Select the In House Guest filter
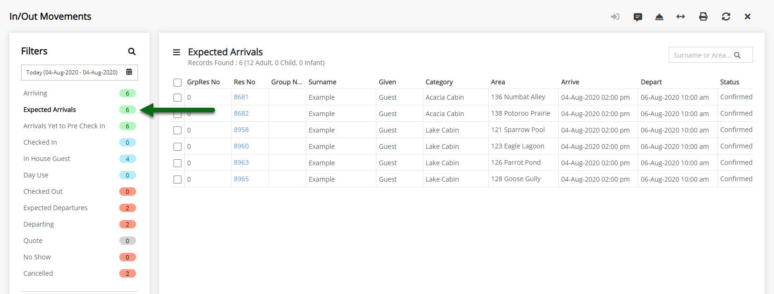Screen dimensions: 774x294 47,159
